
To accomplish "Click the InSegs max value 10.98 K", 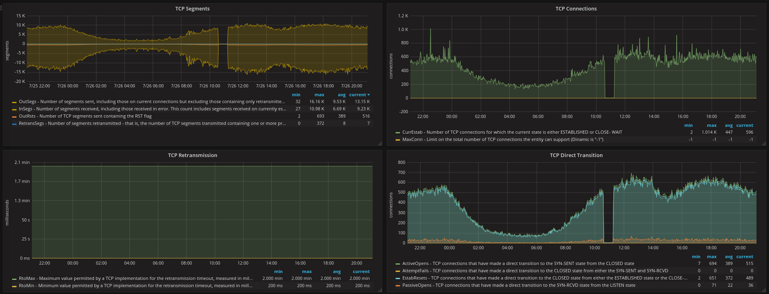I will pyautogui.click(x=317, y=109).
